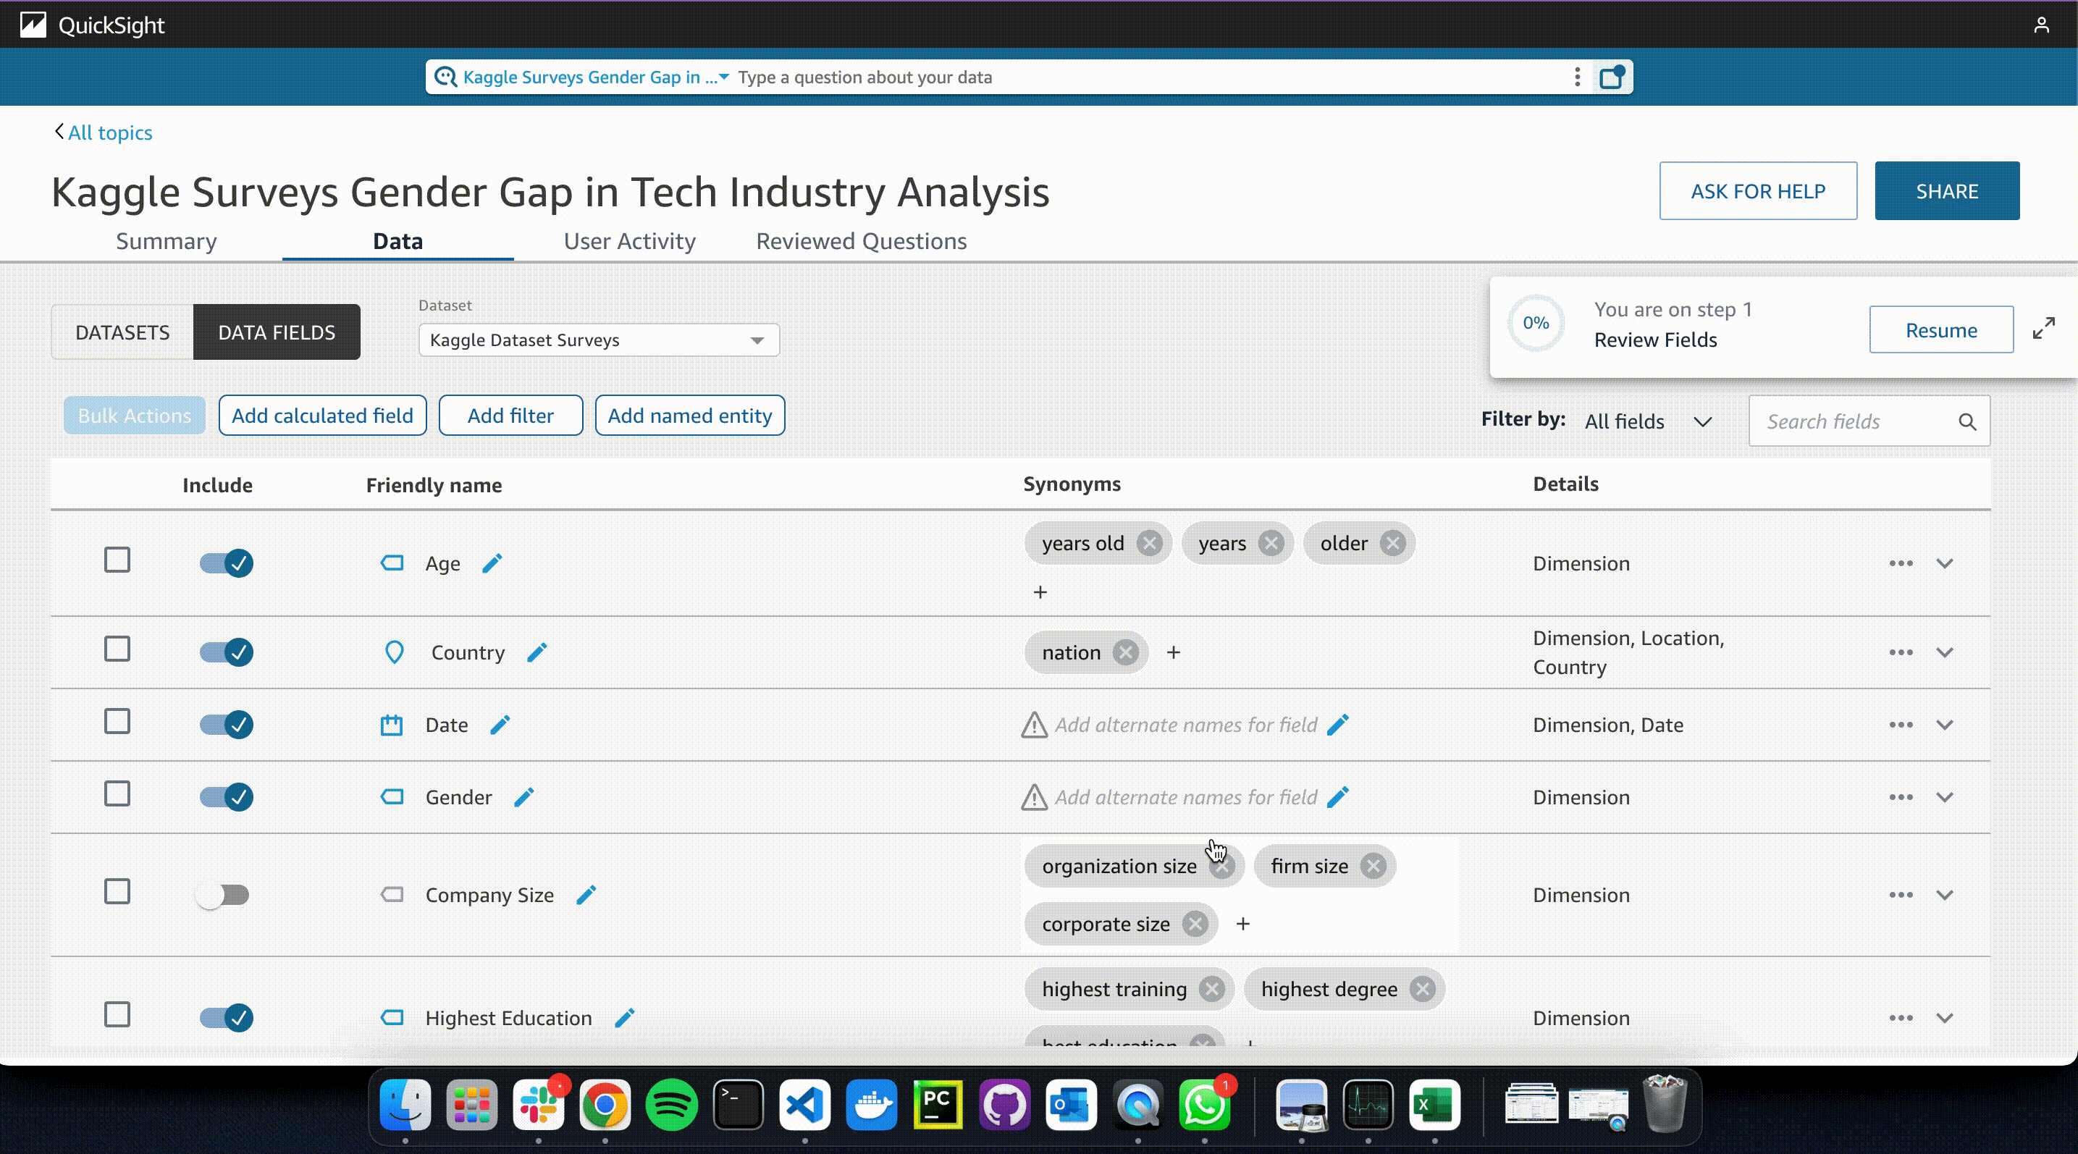Open the user account menu
The width and height of the screenshot is (2078, 1154).
point(2042,25)
